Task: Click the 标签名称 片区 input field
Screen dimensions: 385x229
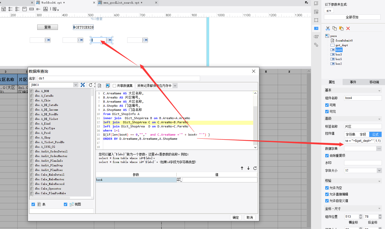Action: click(x=363, y=126)
